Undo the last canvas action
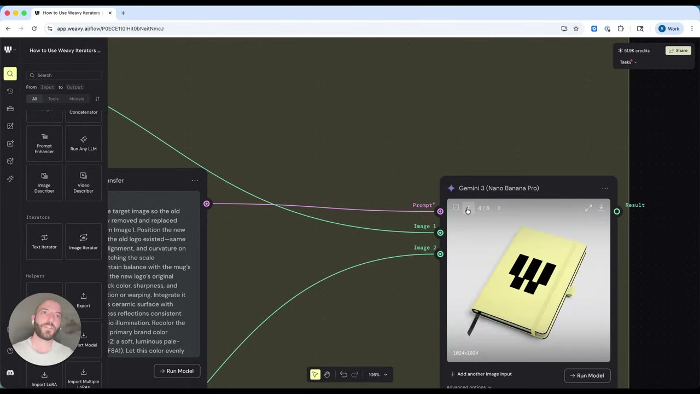 [x=343, y=374]
